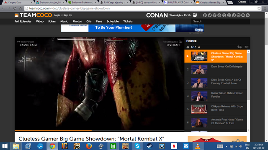Go back with browser back arrow
This screenshot has height=150, width=268.
point(4,8)
